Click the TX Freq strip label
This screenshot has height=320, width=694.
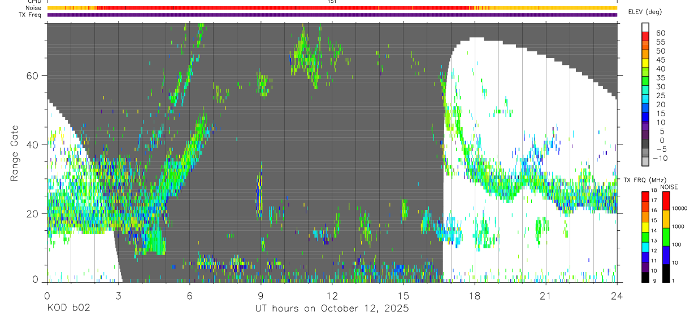[x=29, y=15]
